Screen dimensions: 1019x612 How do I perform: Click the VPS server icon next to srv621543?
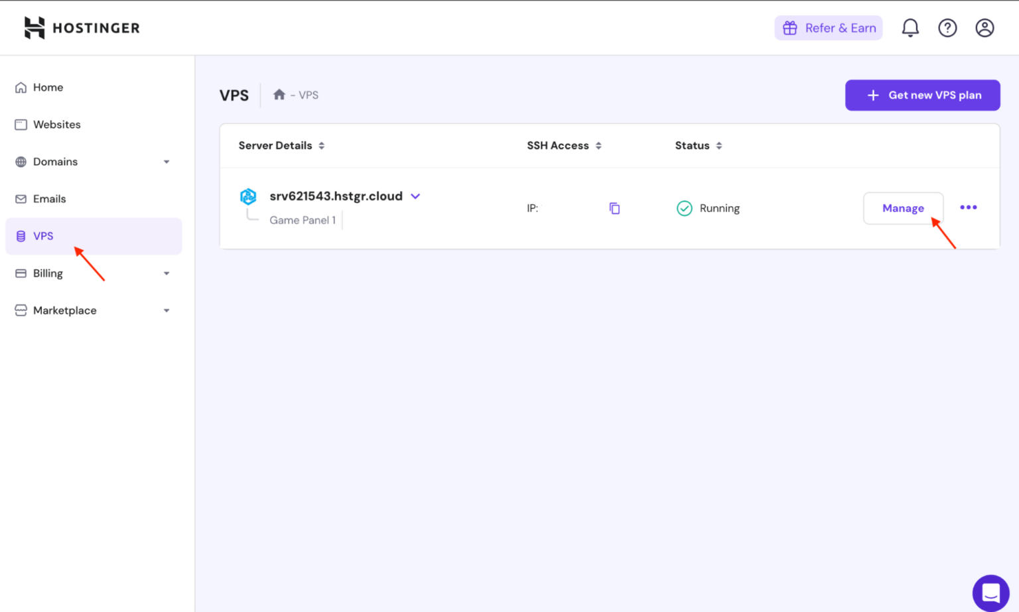(247, 196)
